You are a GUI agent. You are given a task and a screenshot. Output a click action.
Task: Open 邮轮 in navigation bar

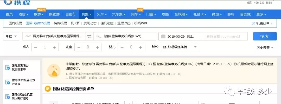point(231,14)
